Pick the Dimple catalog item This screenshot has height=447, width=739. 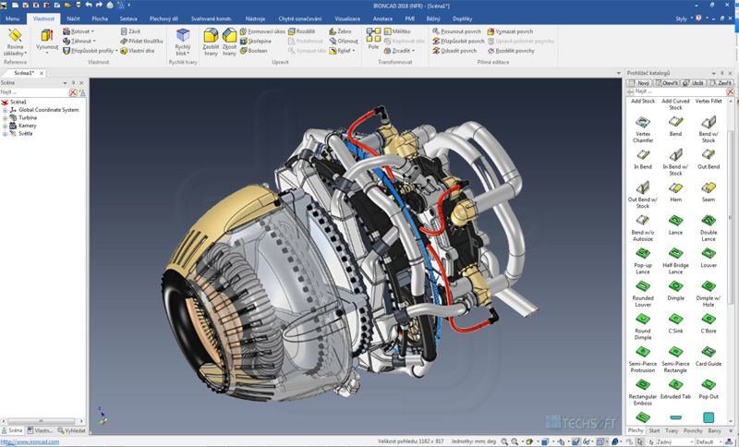675,291
